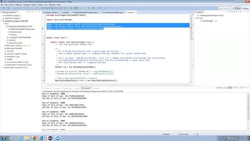Switch to the BuildSerializableProbInput.java tab

click(x=85, y=12)
